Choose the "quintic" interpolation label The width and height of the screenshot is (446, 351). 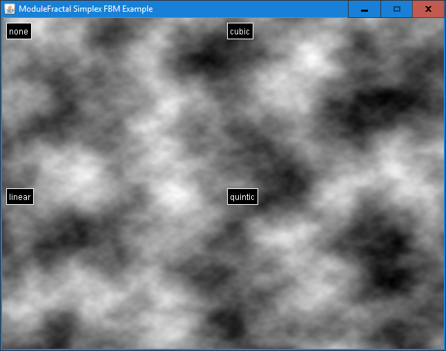pos(242,197)
